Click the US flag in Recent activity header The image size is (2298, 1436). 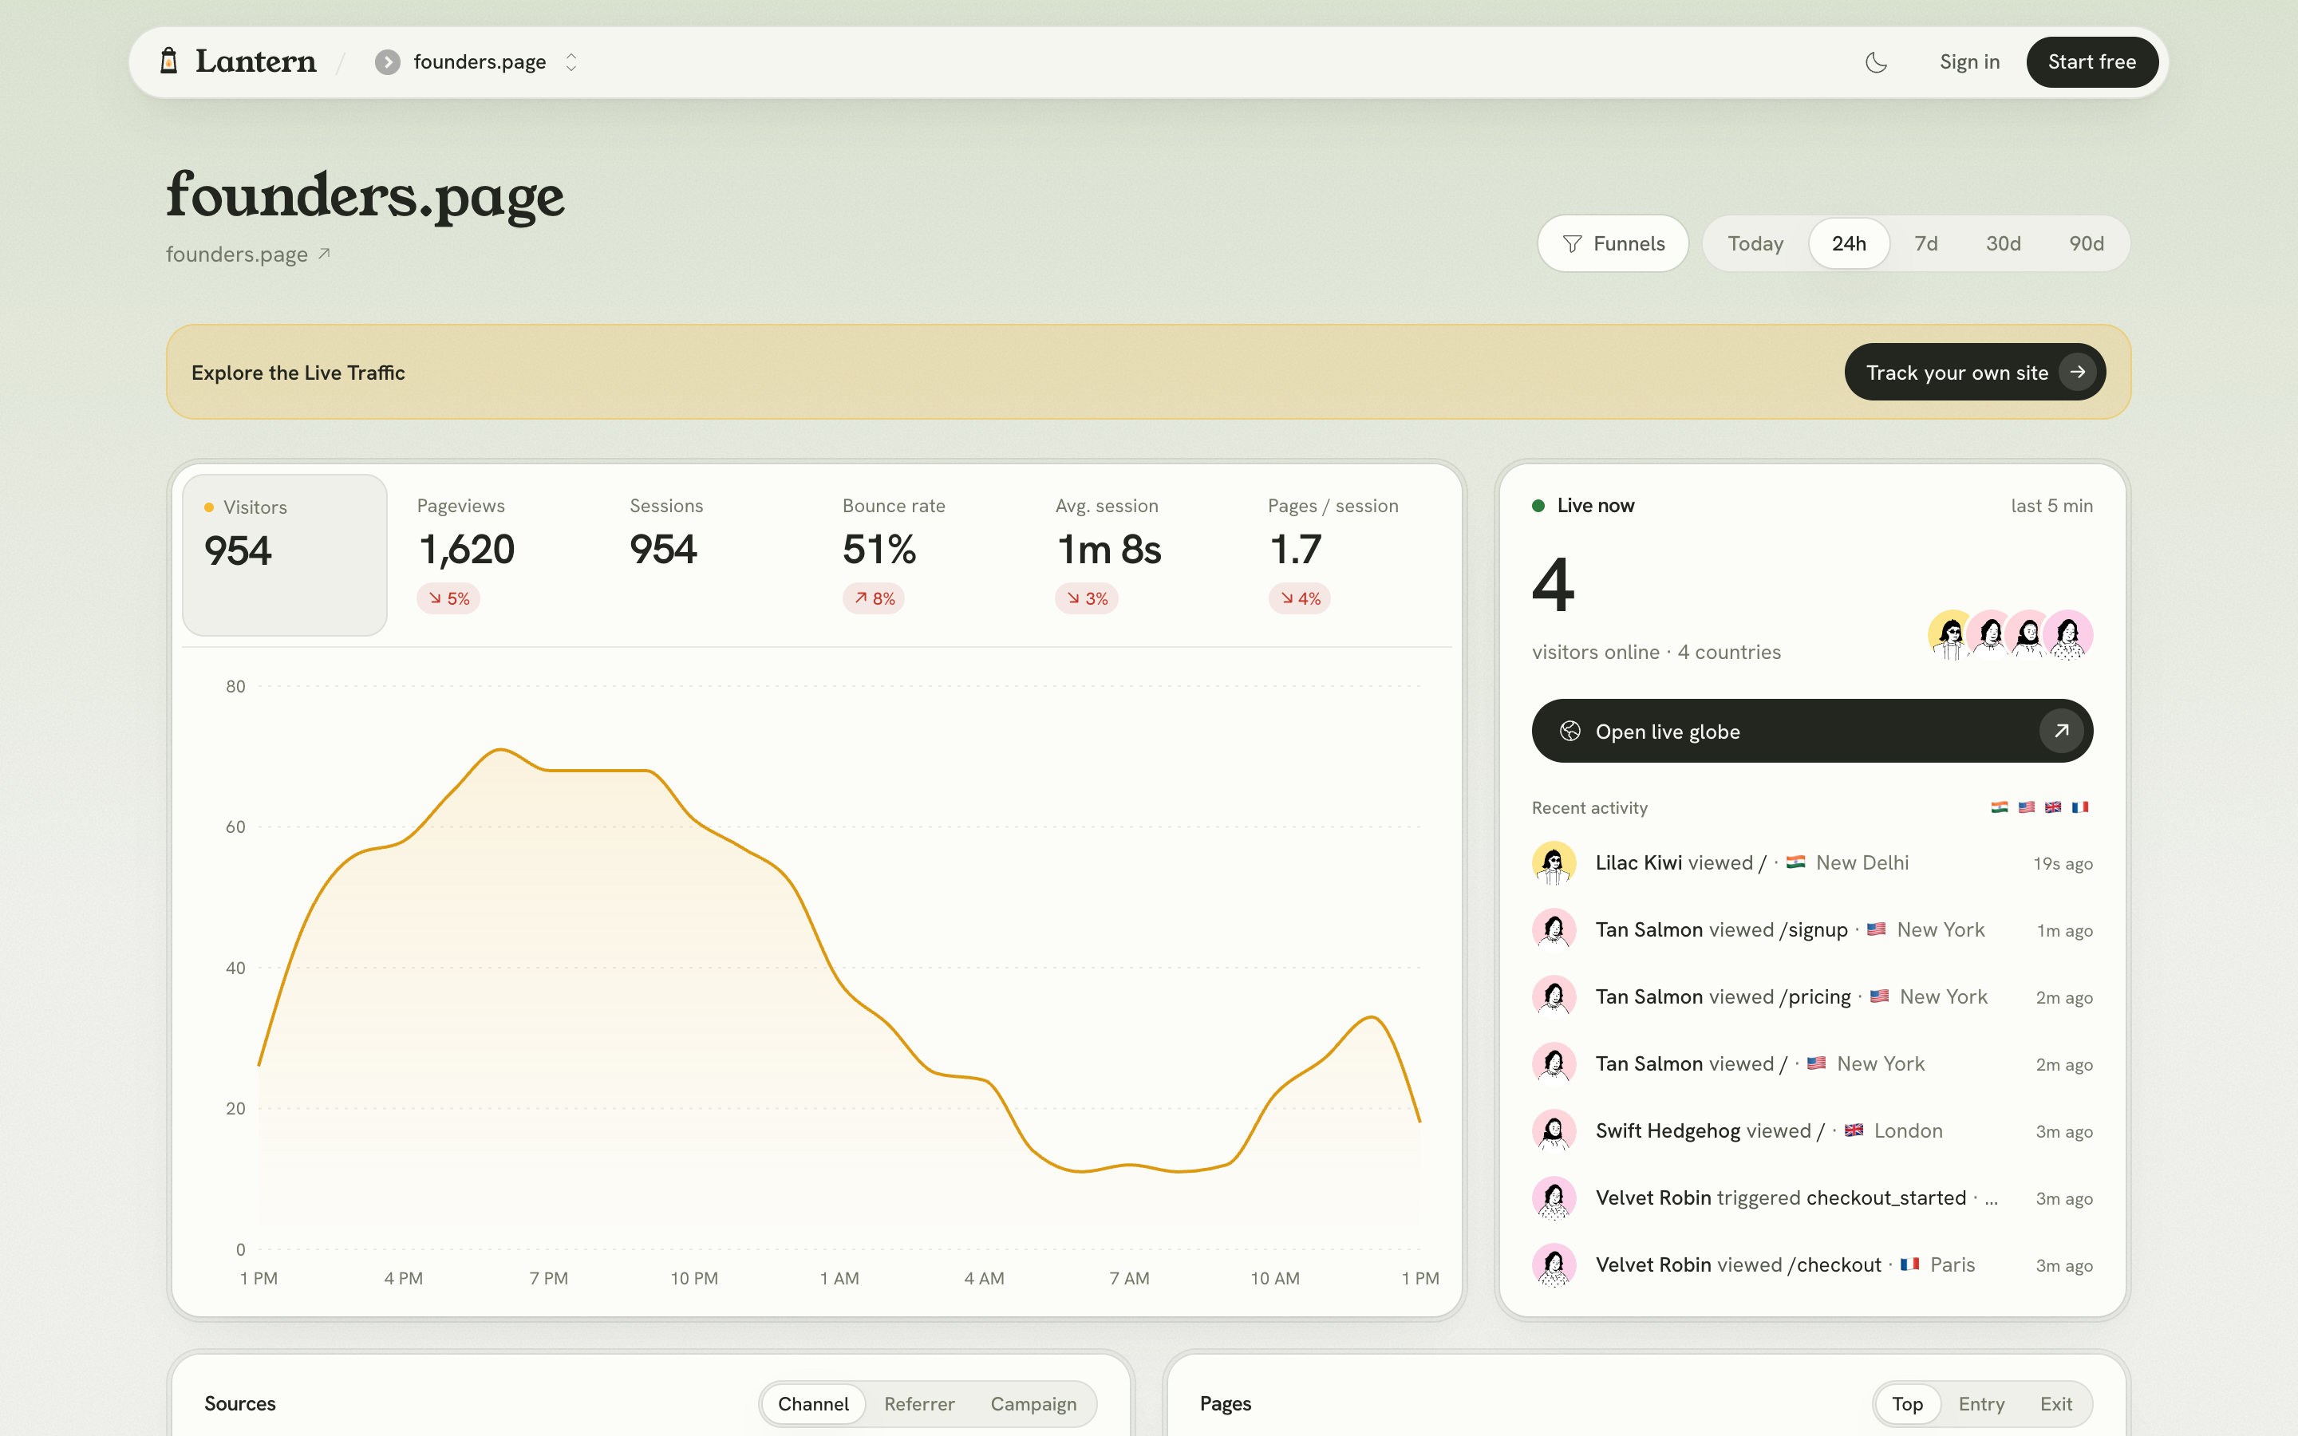(2027, 807)
